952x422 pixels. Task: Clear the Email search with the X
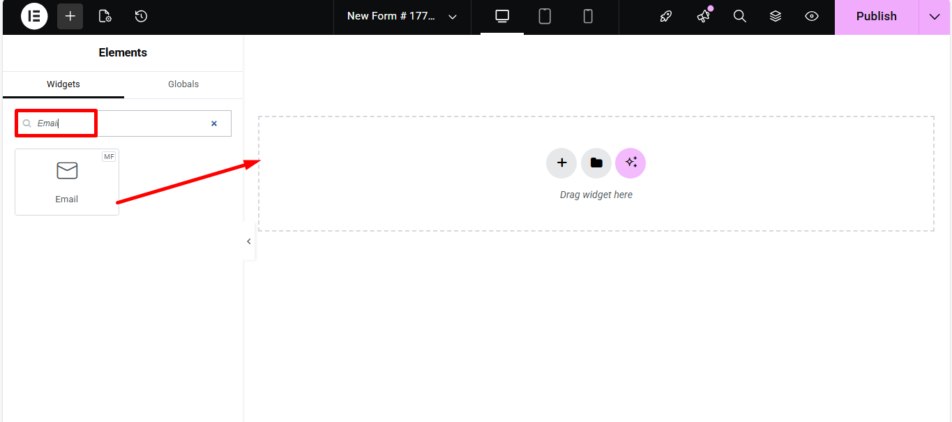pos(214,123)
